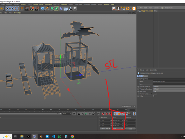Click the film strip timeline icon
The height and width of the screenshot is (139, 185).
click(135, 114)
